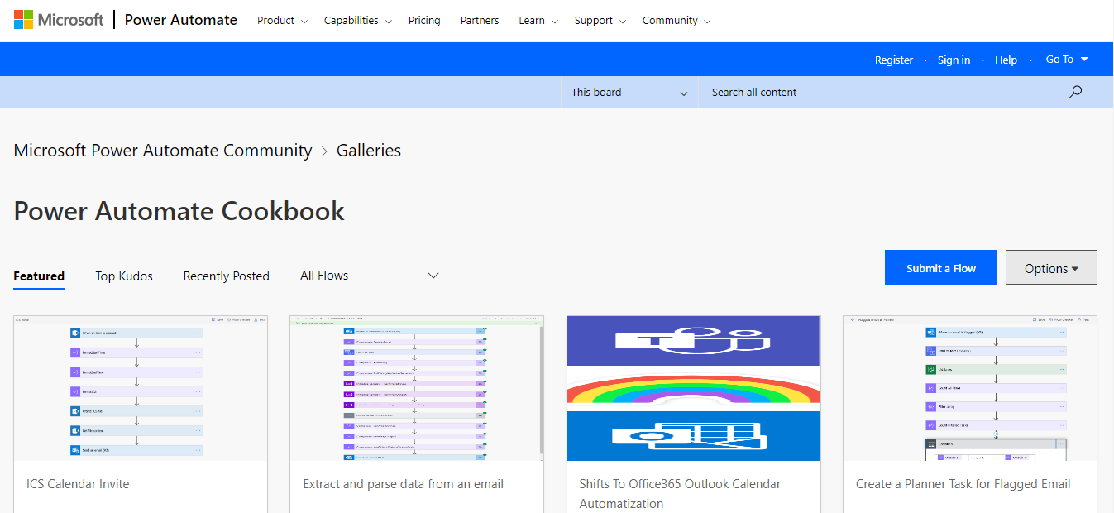
Task: Expand the This board search scope selector
Action: click(x=627, y=92)
